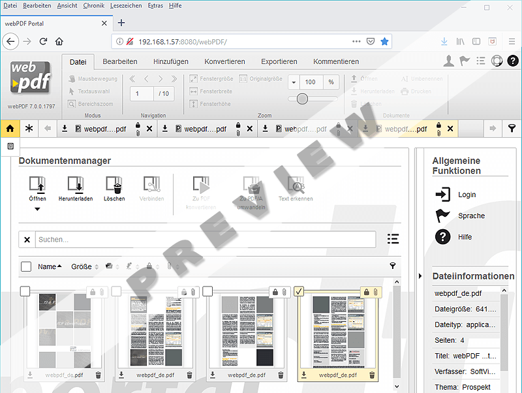This screenshot has width=522, height=393.
Task: Adjust the zoom level slider
Action: pyautogui.click(x=301, y=99)
